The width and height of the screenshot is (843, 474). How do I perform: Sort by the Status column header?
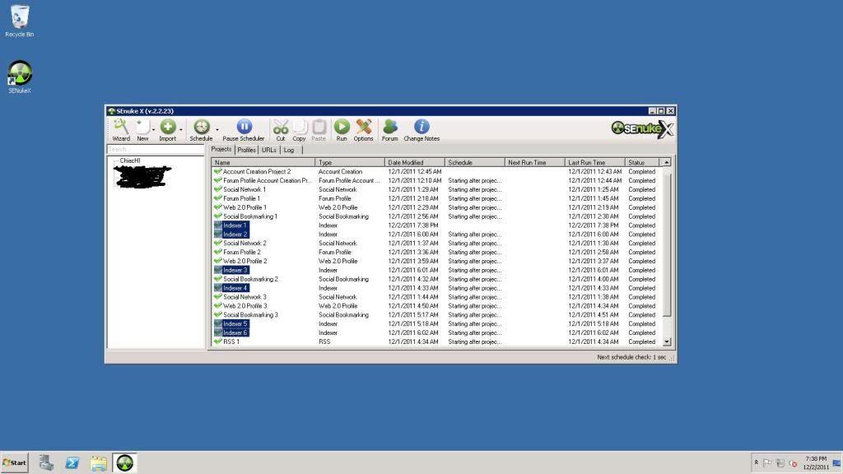(642, 162)
